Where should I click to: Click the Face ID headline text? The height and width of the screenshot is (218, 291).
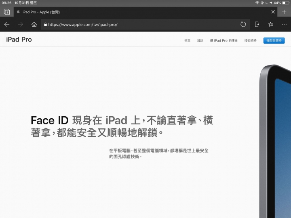tap(122, 126)
